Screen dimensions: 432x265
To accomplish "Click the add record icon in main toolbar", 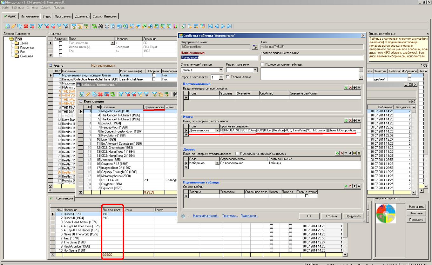I will pyautogui.click(x=7, y=26).
